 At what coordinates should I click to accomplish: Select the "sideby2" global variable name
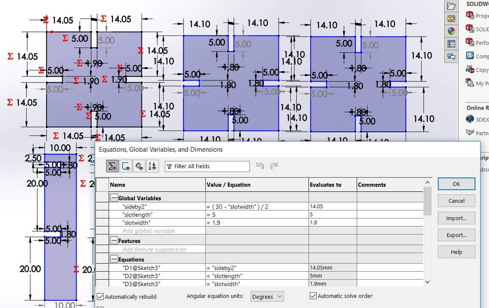(134, 207)
